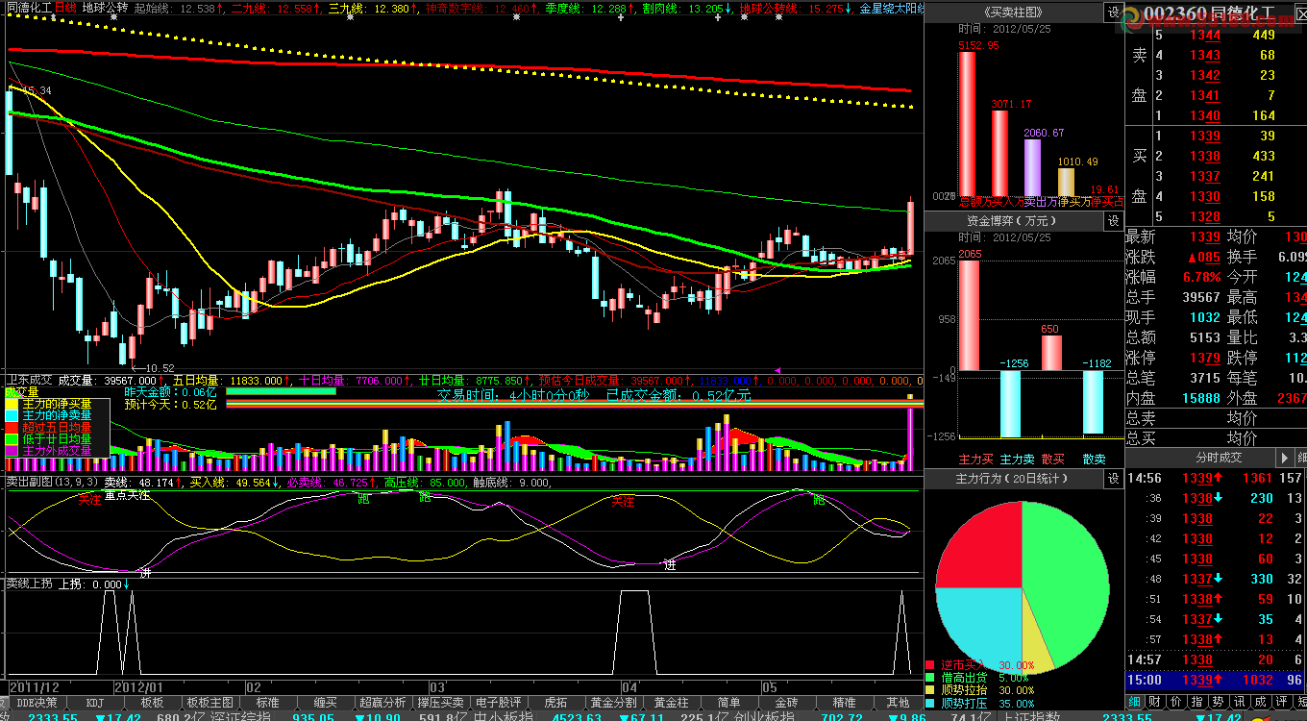This screenshot has height=721, width=1307.
Task: Click the 分时成交 header
Action: pos(1218,458)
